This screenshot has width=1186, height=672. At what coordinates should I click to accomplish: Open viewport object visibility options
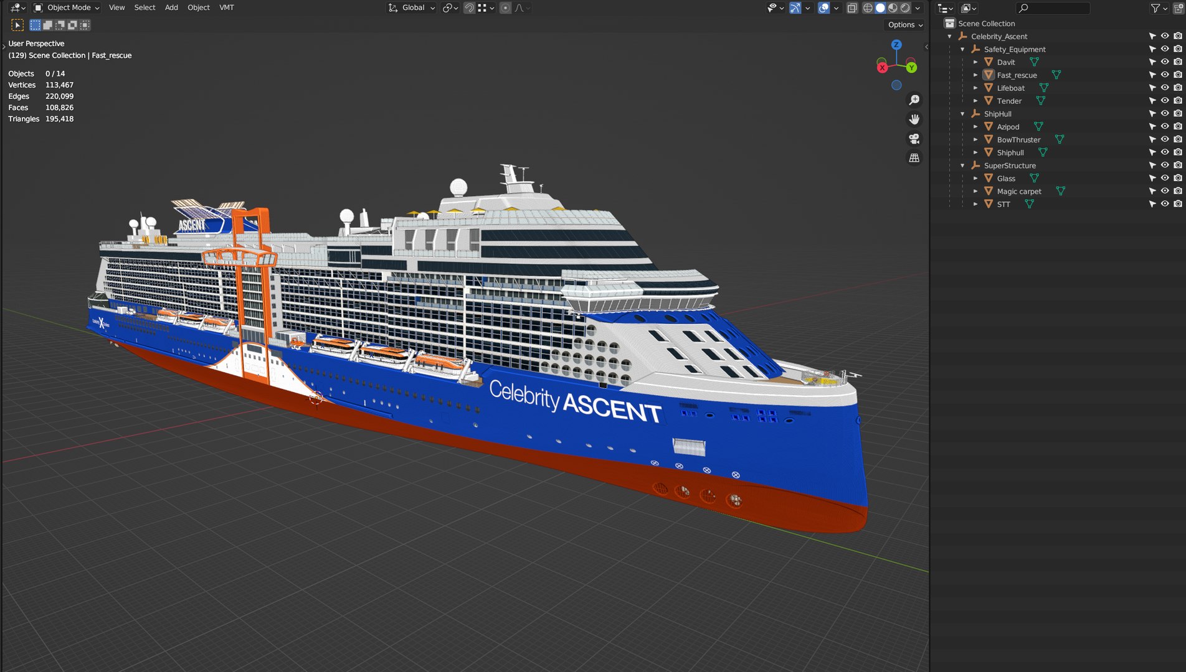(x=776, y=7)
